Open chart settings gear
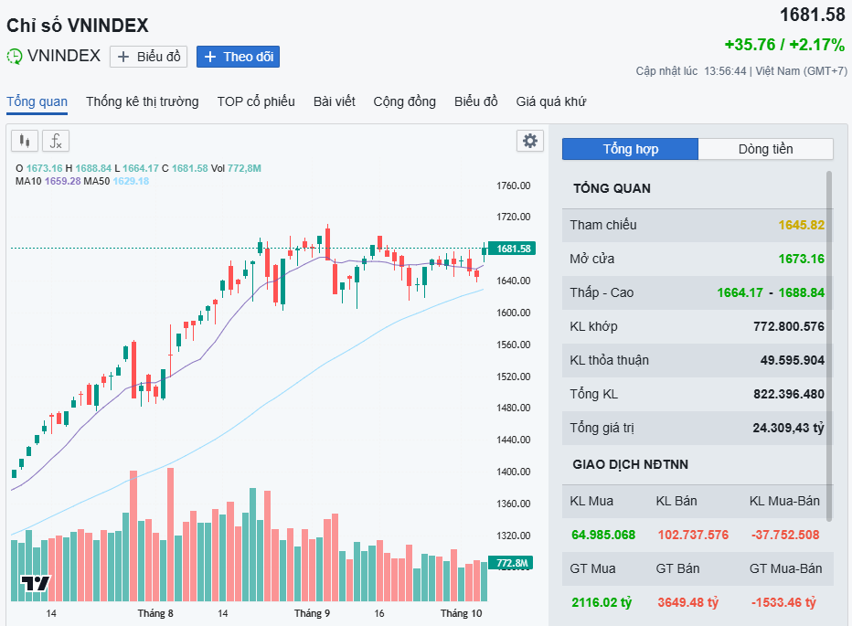This screenshot has width=852, height=626. coord(530,141)
